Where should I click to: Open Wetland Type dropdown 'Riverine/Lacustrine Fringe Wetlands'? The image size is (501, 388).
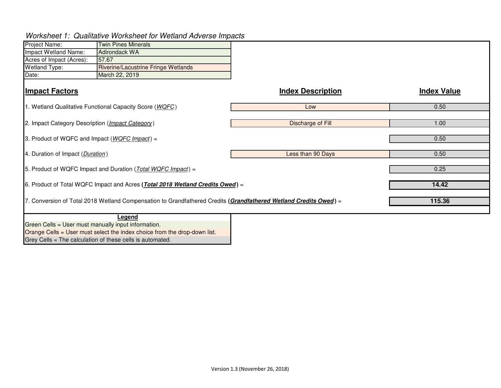click(x=164, y=67)
